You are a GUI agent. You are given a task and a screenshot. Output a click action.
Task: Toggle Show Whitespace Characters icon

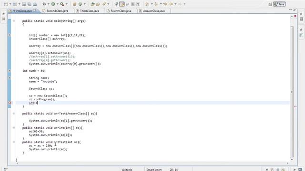138,4
